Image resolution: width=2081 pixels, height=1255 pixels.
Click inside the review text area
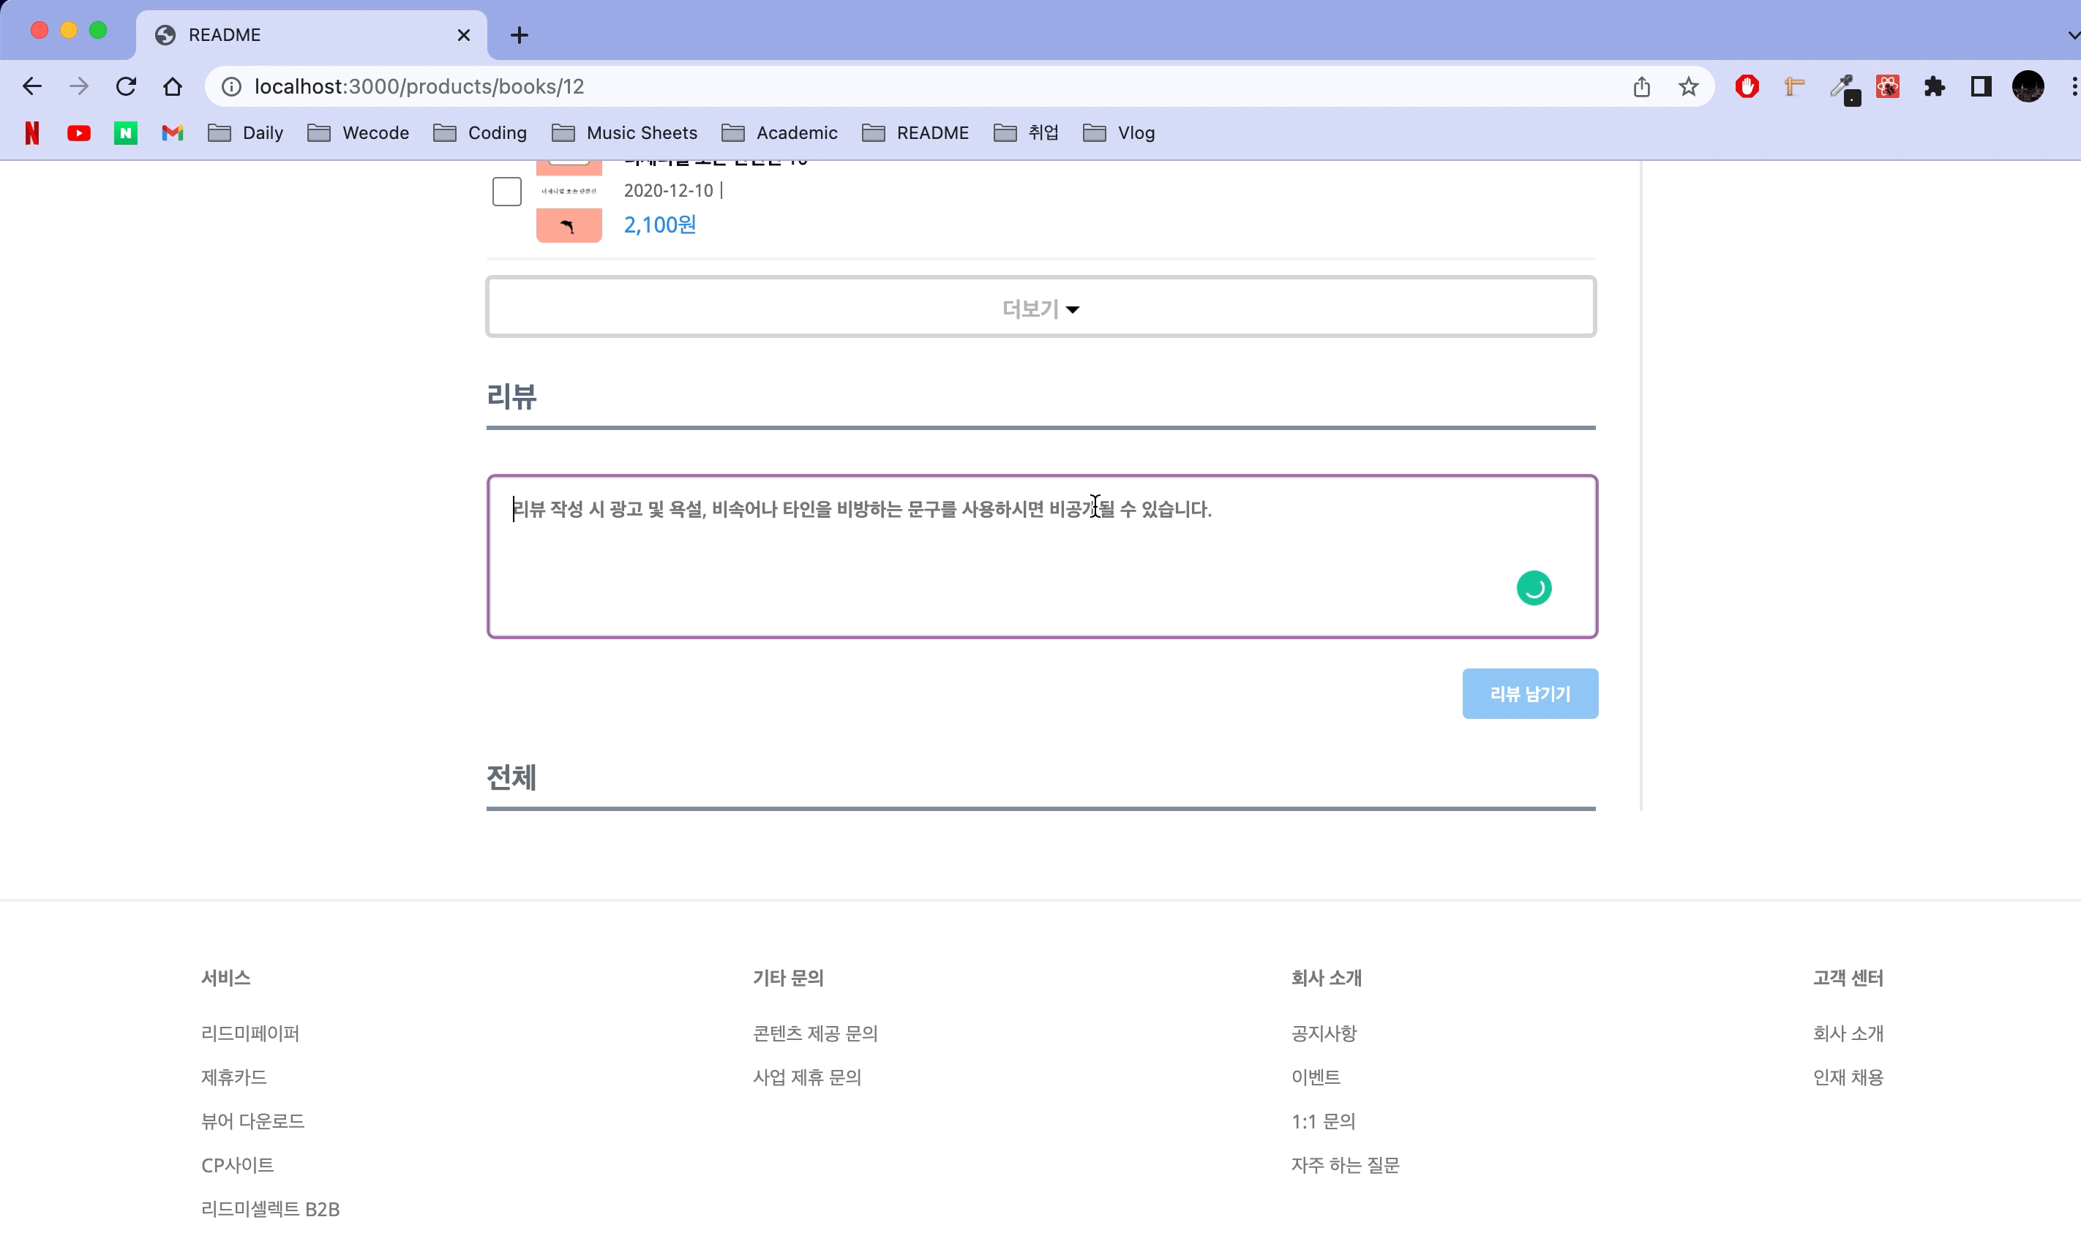point(1039,557)
